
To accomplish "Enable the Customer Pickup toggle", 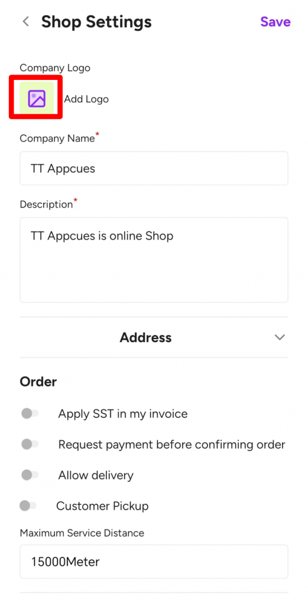I will (x=28, y=505).
